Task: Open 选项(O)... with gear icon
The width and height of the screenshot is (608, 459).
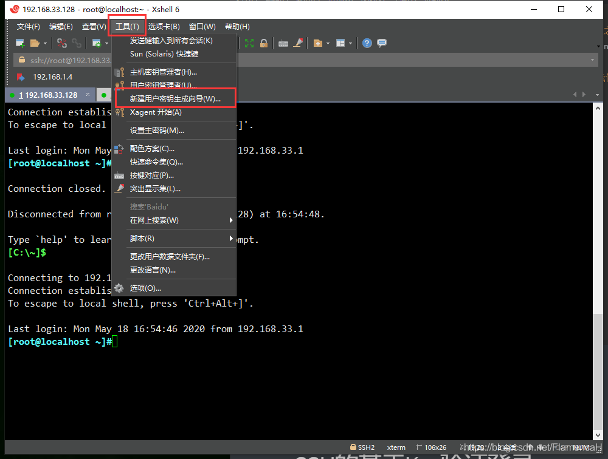Action: coord(174,288)
